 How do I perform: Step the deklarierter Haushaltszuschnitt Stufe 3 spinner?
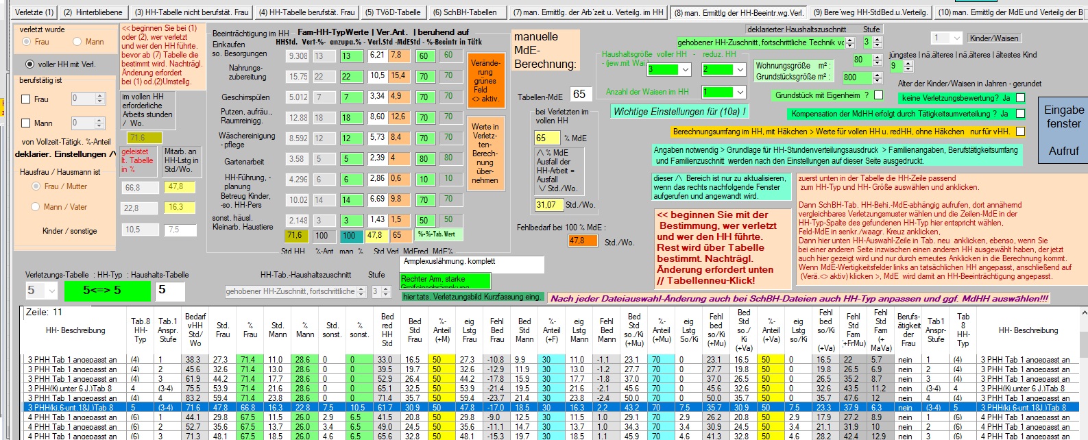coord(878,42)
